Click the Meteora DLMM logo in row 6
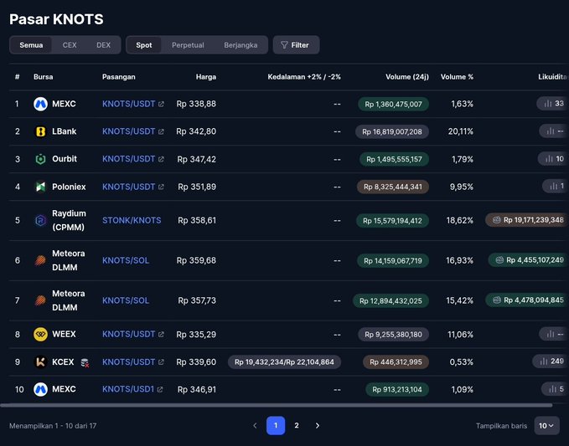Viewport: 569px width, 446px height. click(x=40, y=260)
